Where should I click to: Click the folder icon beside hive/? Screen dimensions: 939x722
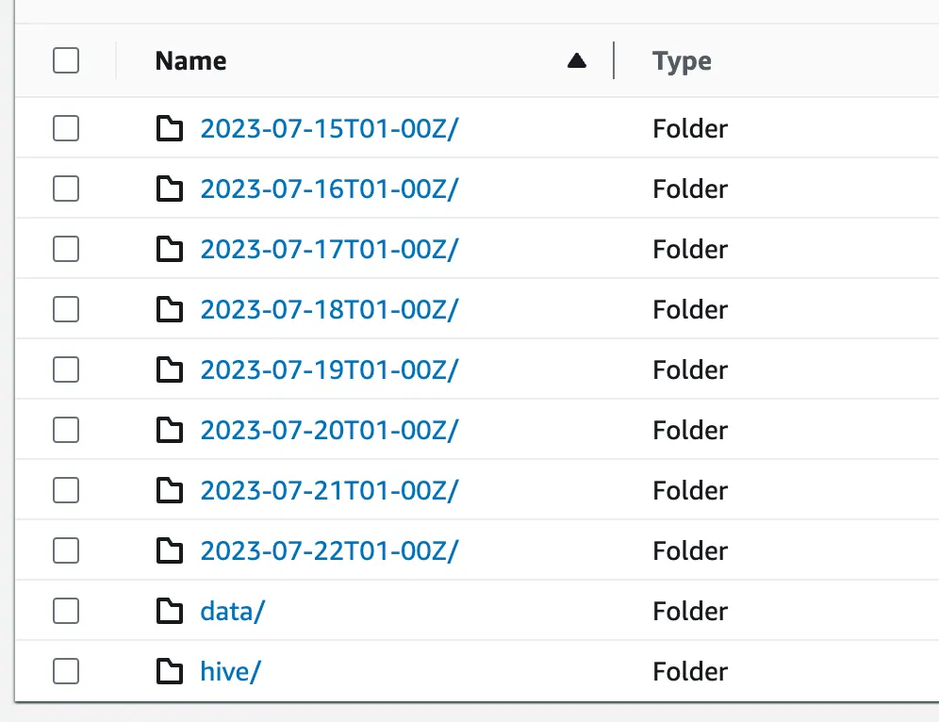pos(170,671)
